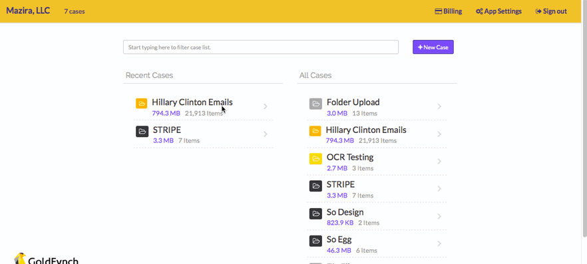
Task: Click the Mazira, LLC account name
Action: [28, 11]
